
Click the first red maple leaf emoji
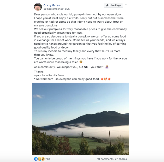click(102, 79)
